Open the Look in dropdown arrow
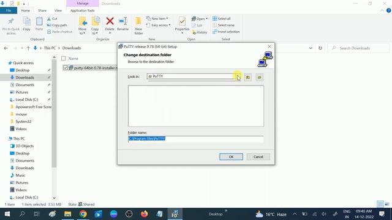 [x=238, y=76]
